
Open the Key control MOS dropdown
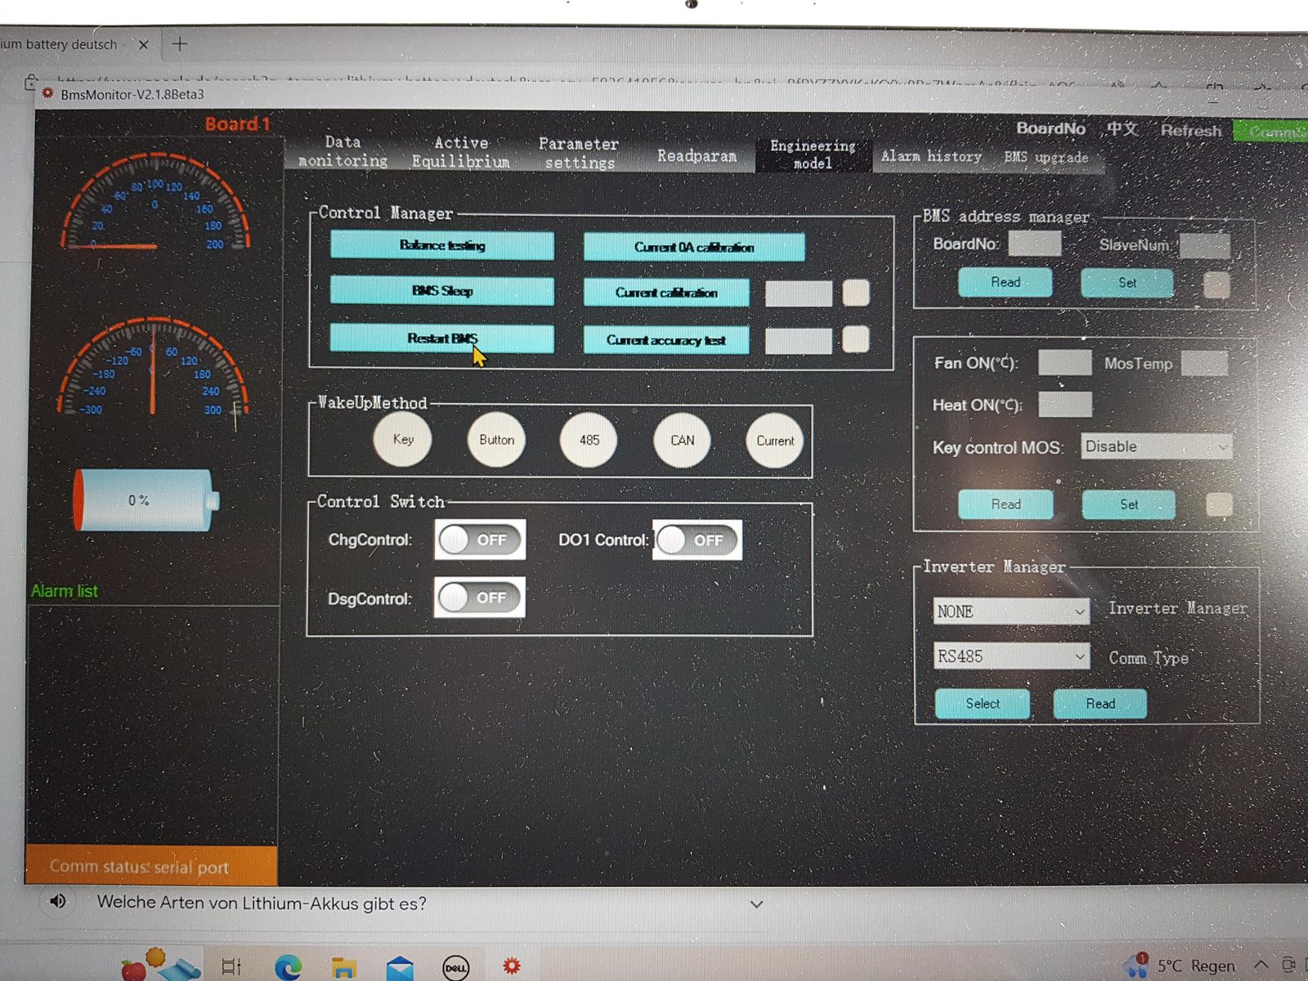click(x=1156, y=447)
